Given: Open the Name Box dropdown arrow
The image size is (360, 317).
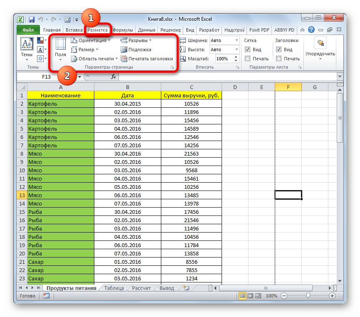Looking at the screenshot, I should (79, 77).
